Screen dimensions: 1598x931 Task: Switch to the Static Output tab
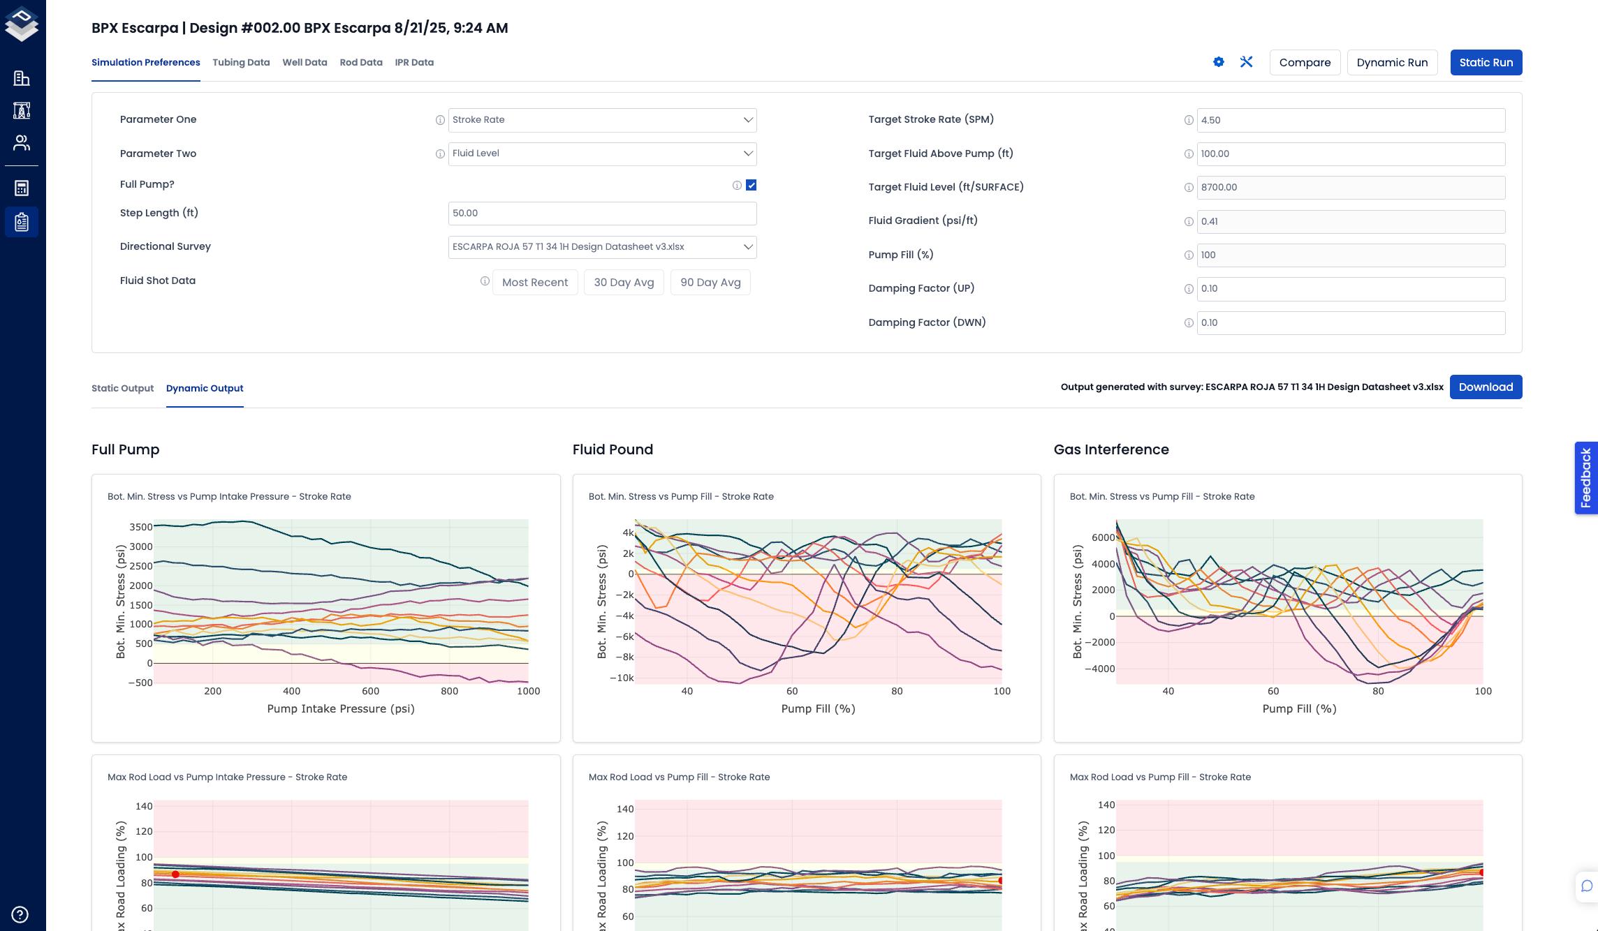(x=122, y=388)
